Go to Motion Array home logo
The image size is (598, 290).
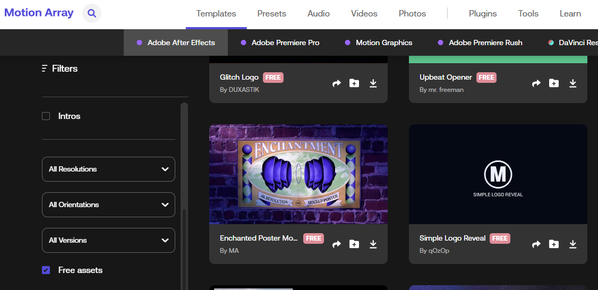39,13
